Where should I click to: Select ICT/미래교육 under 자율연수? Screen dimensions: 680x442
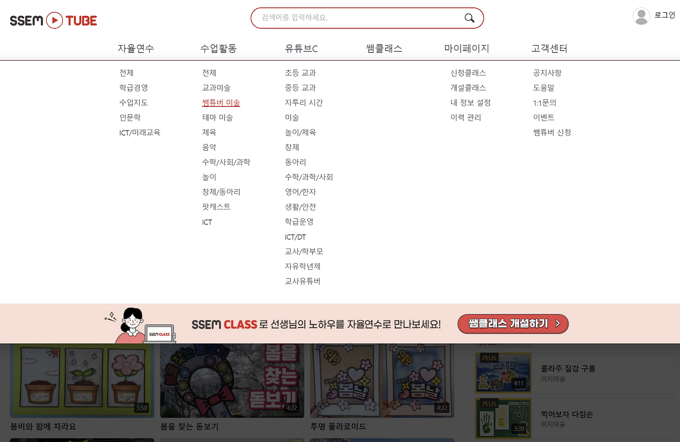pyautogui.click(x=140, y=132)
